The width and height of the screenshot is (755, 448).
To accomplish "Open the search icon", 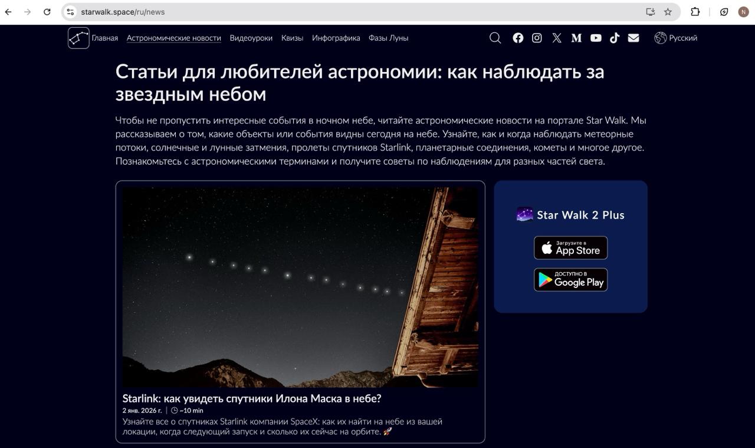I will [495, 37].
